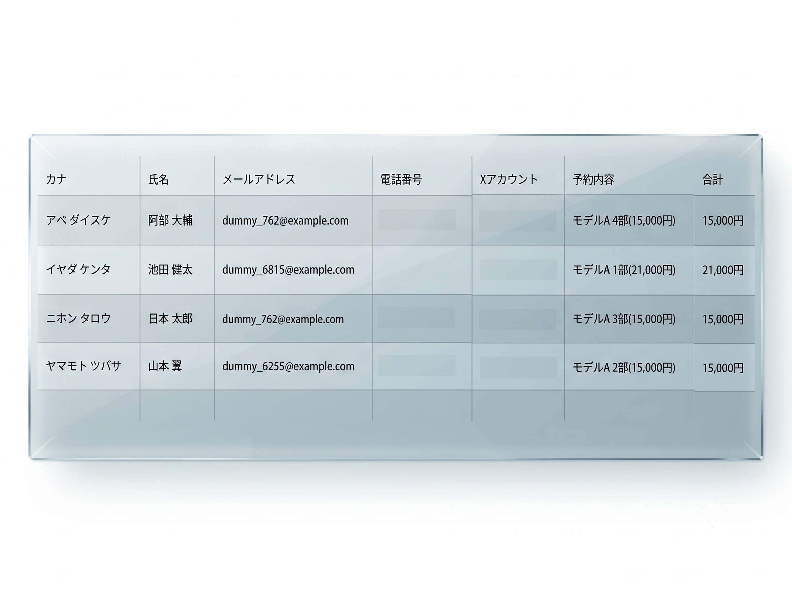
Task: Click the 21,000円 total cell
Action: coord(725,270)
